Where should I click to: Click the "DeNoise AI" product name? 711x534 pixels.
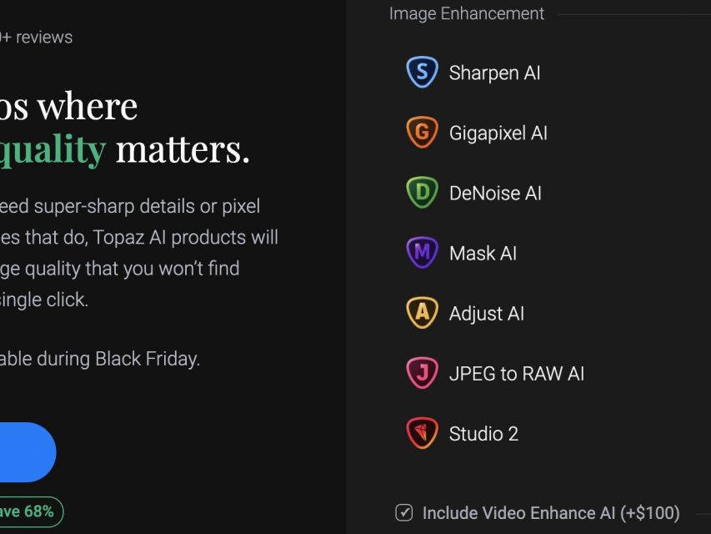point(495,193)
